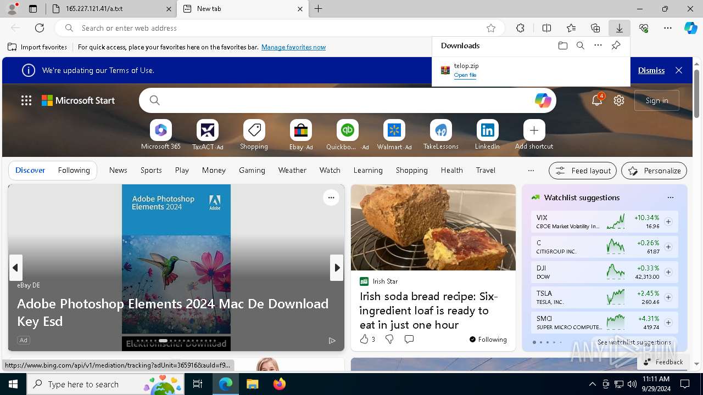The width and height of the screenshot is (703, 395).
Task: Open Edge Settings and more menu
Action: (x=668, y=28)
